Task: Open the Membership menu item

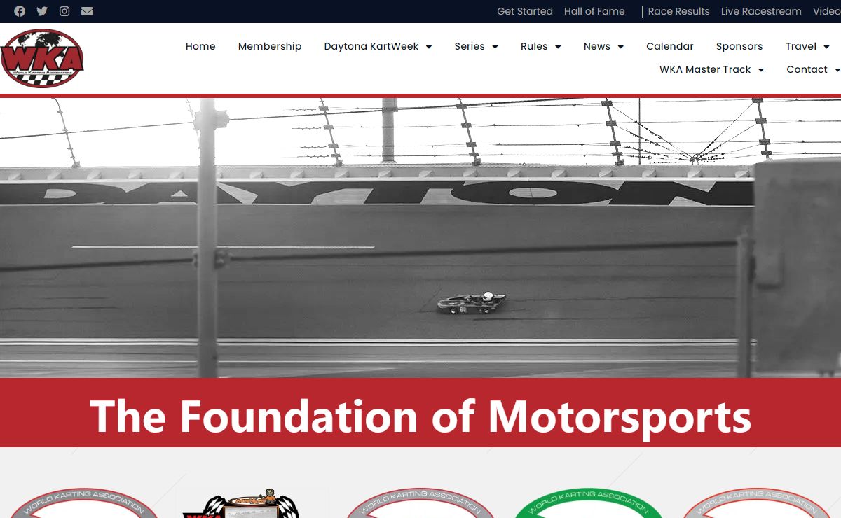Action: click(270, 46)
